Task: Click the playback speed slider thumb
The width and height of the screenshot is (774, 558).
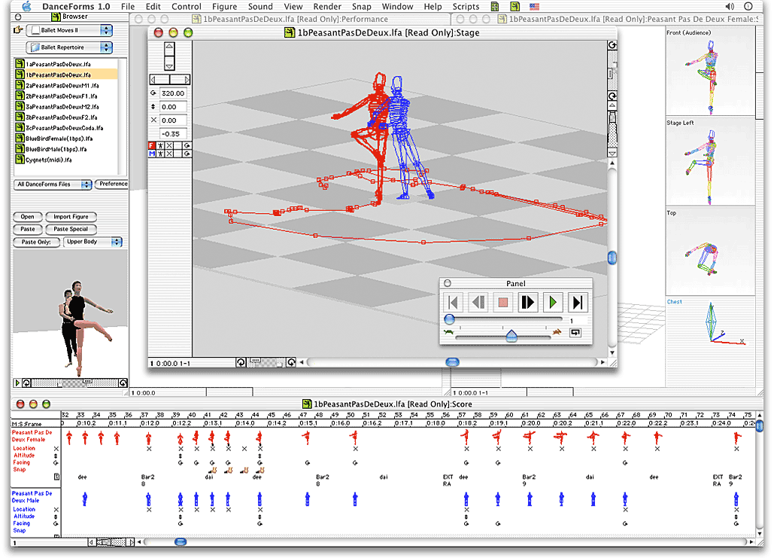Action: click(512, 336)
